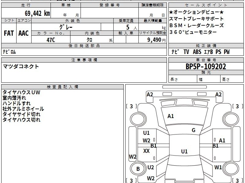Select the エアコン header cell
This screenshot has width=245, height=183.
tap(24, 20)
